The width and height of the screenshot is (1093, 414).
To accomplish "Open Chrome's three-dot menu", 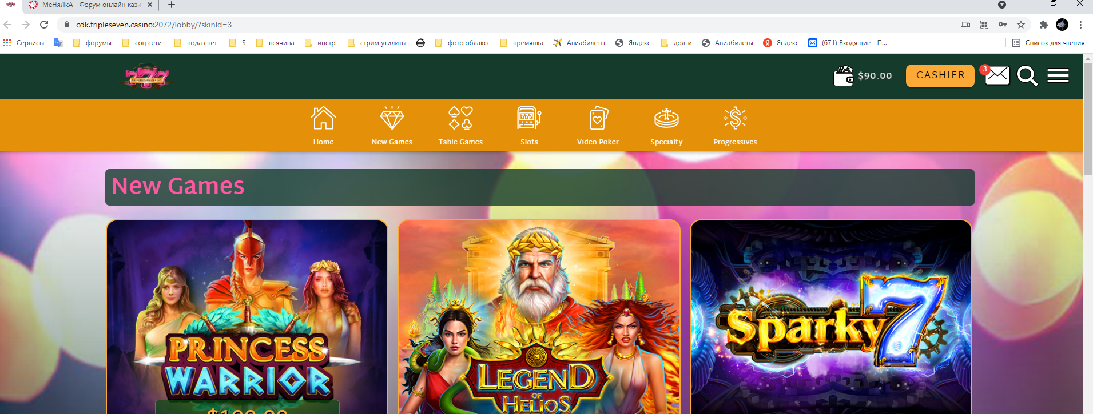I will click(1080, 25).
